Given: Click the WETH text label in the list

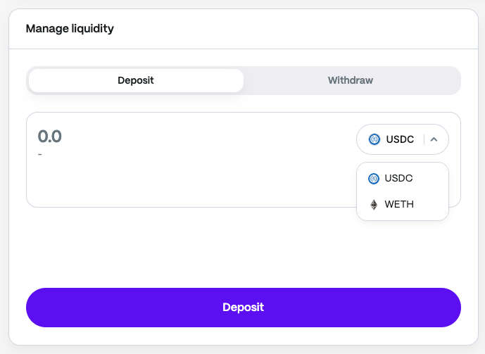Looking at the screenshot, I should pyautogui.click(x=399, y=205).
